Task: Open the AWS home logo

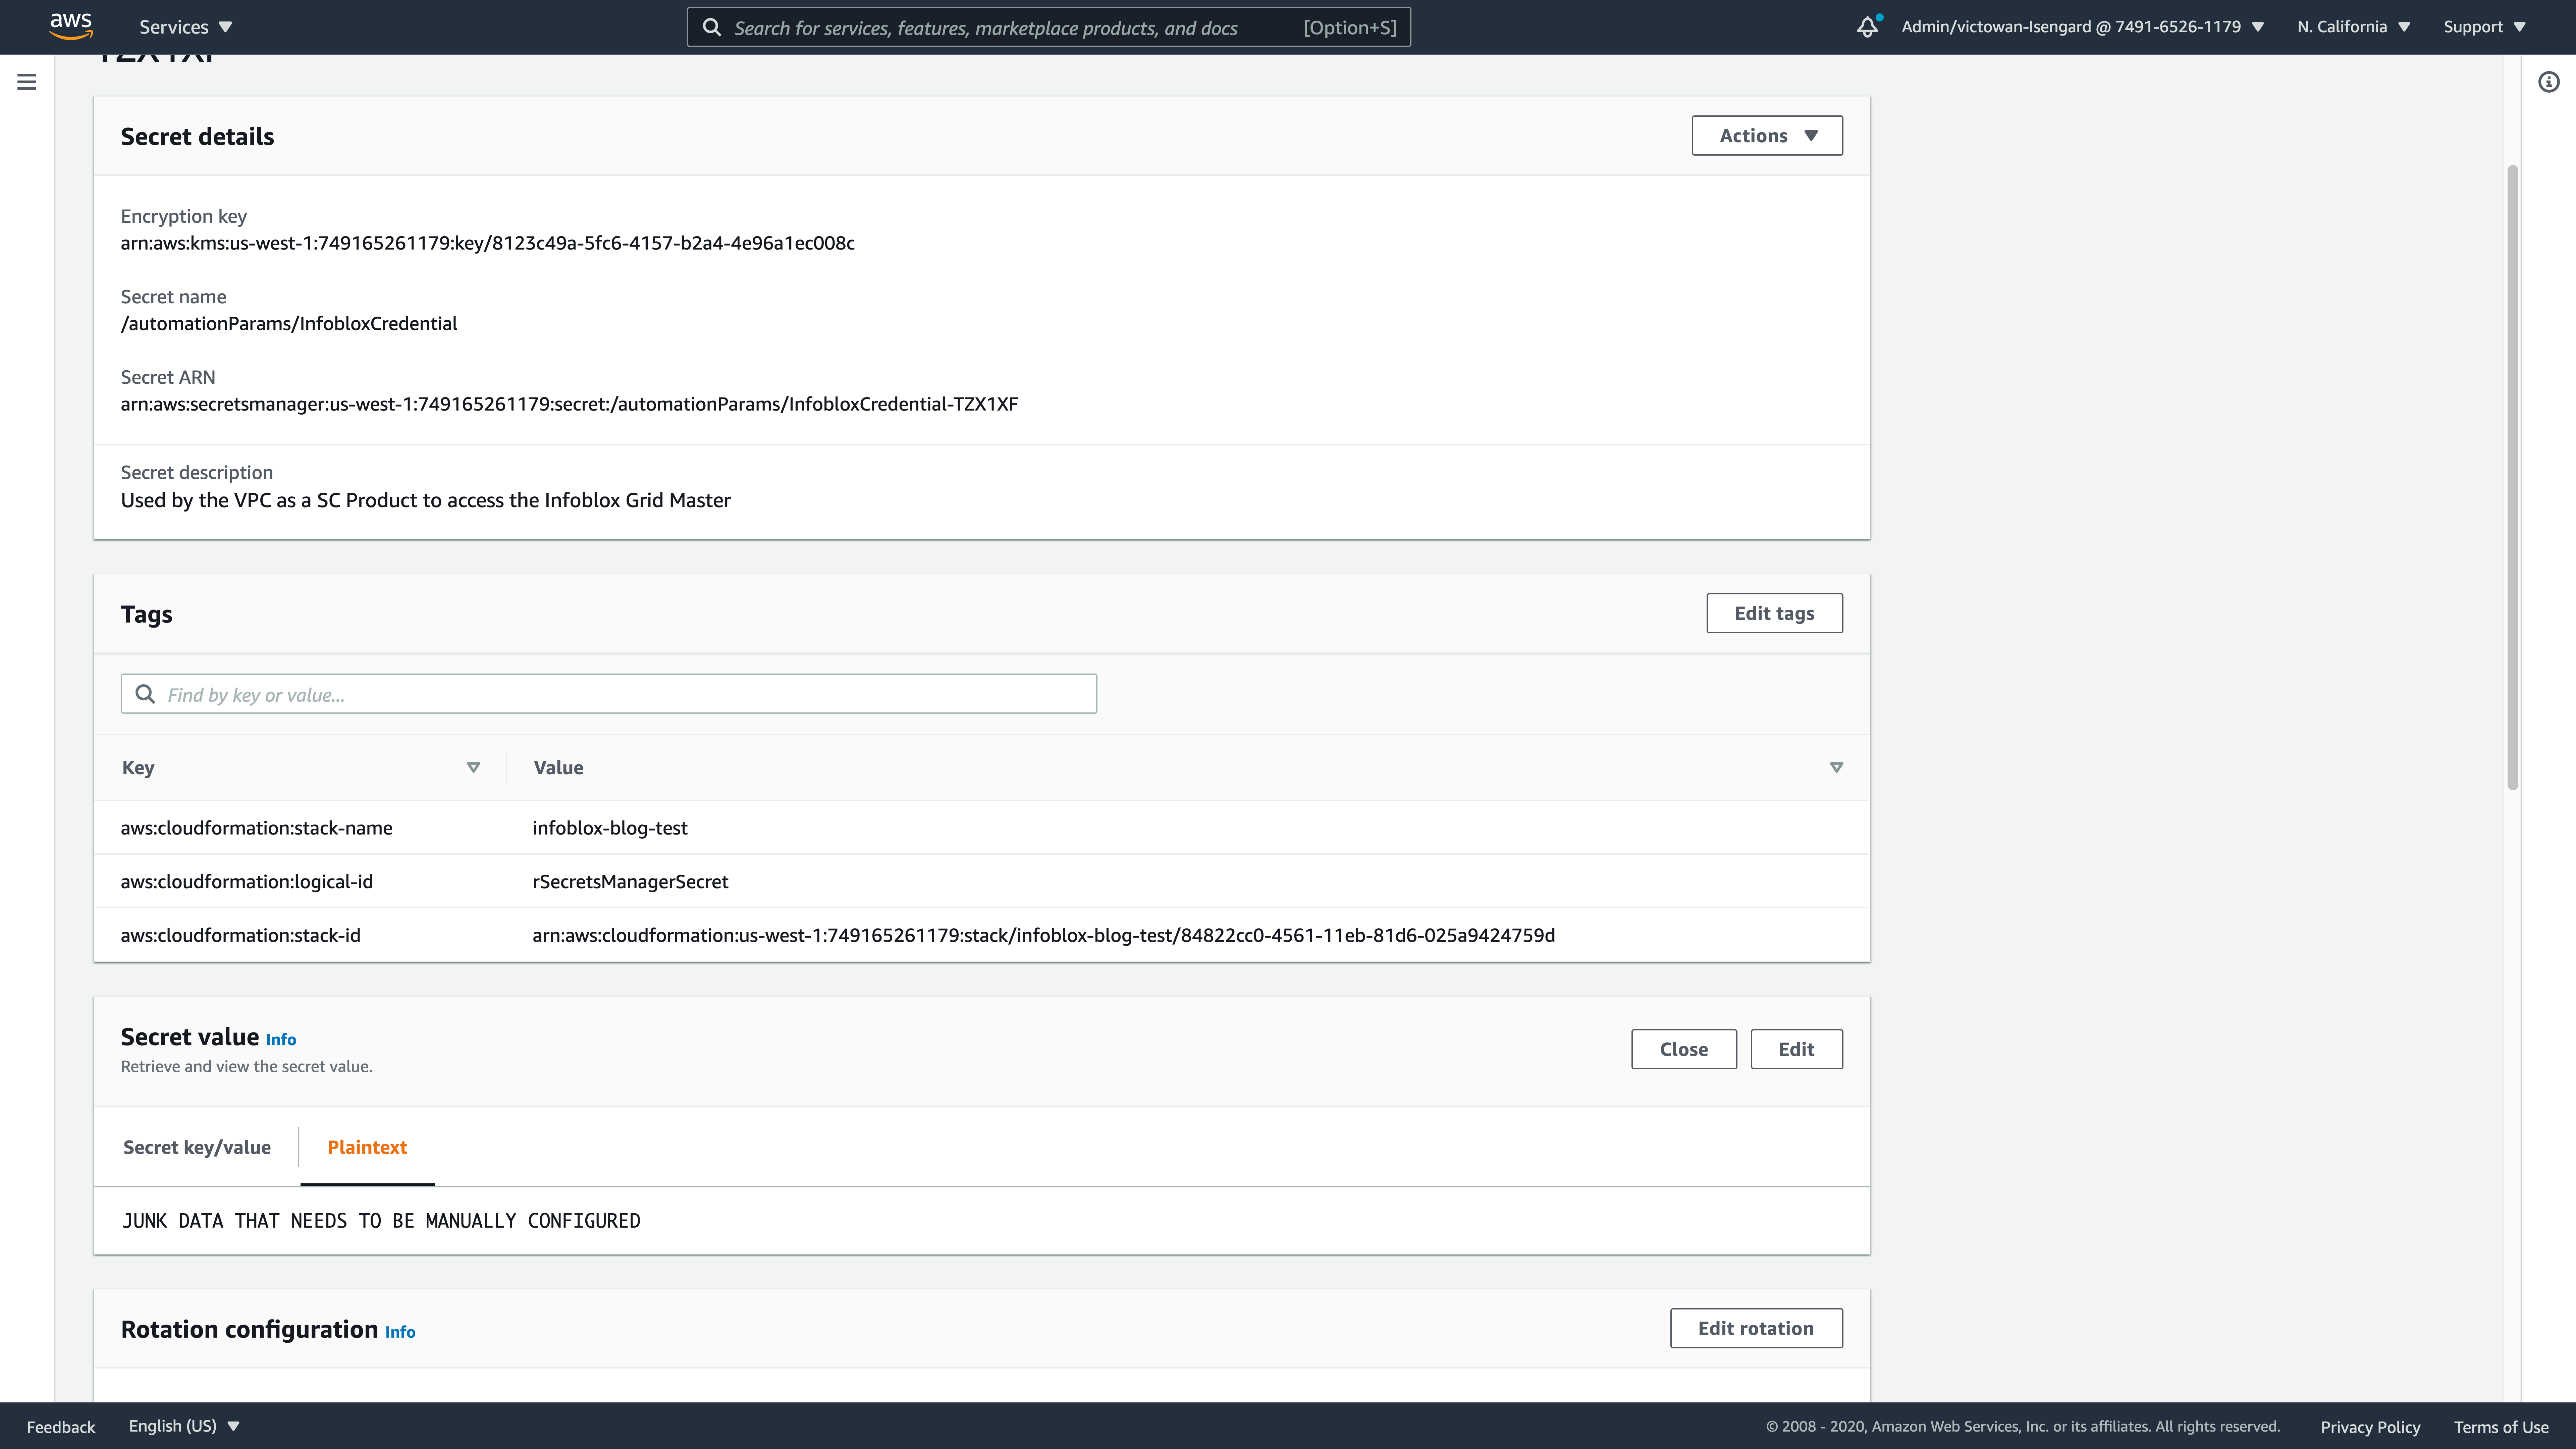Action: (x=71, y=26)
